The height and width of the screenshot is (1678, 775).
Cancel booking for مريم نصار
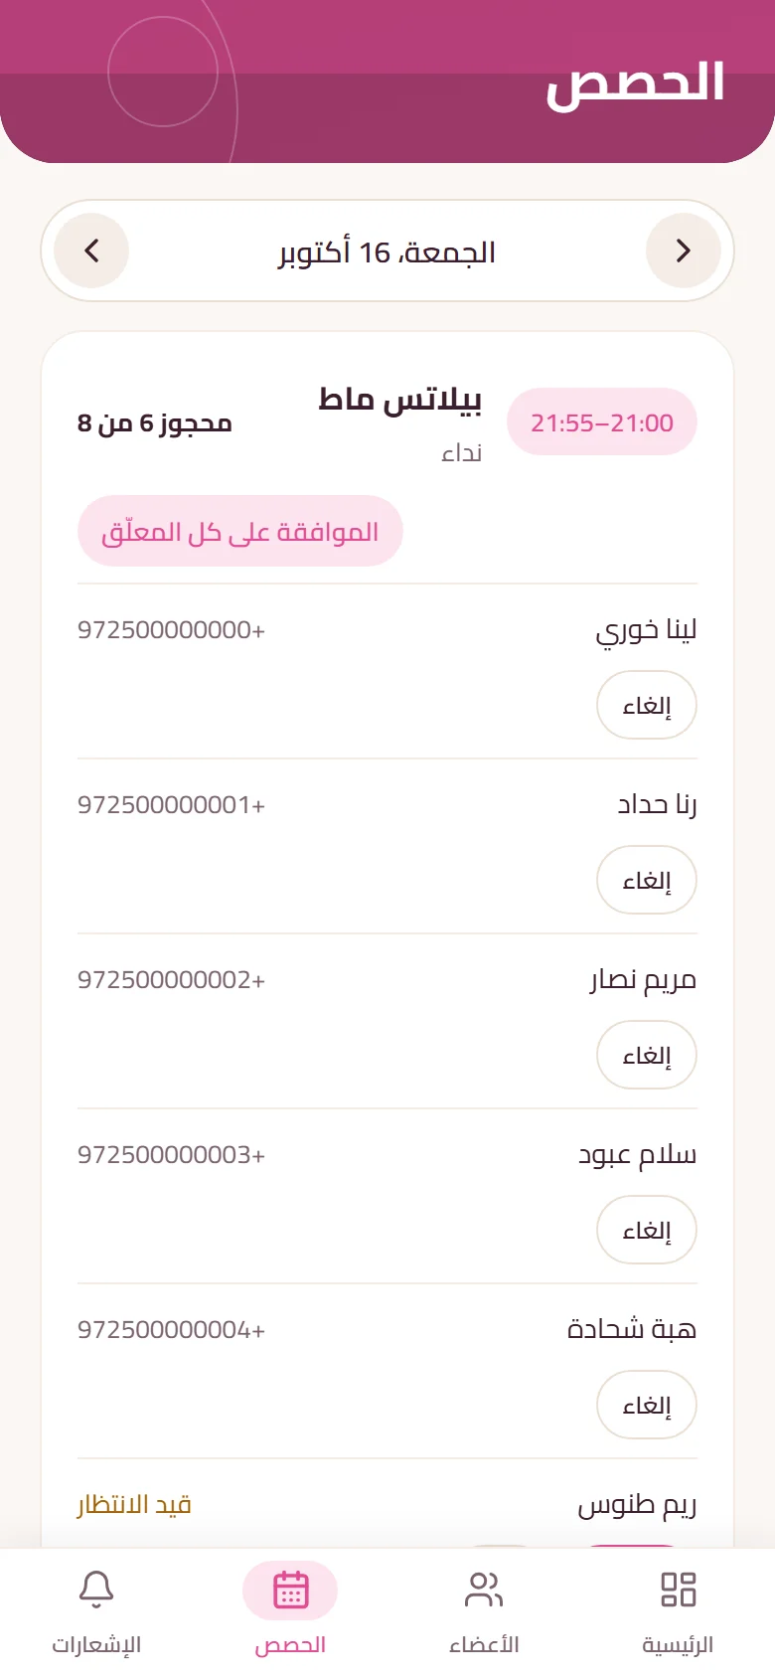[647, 1056]
